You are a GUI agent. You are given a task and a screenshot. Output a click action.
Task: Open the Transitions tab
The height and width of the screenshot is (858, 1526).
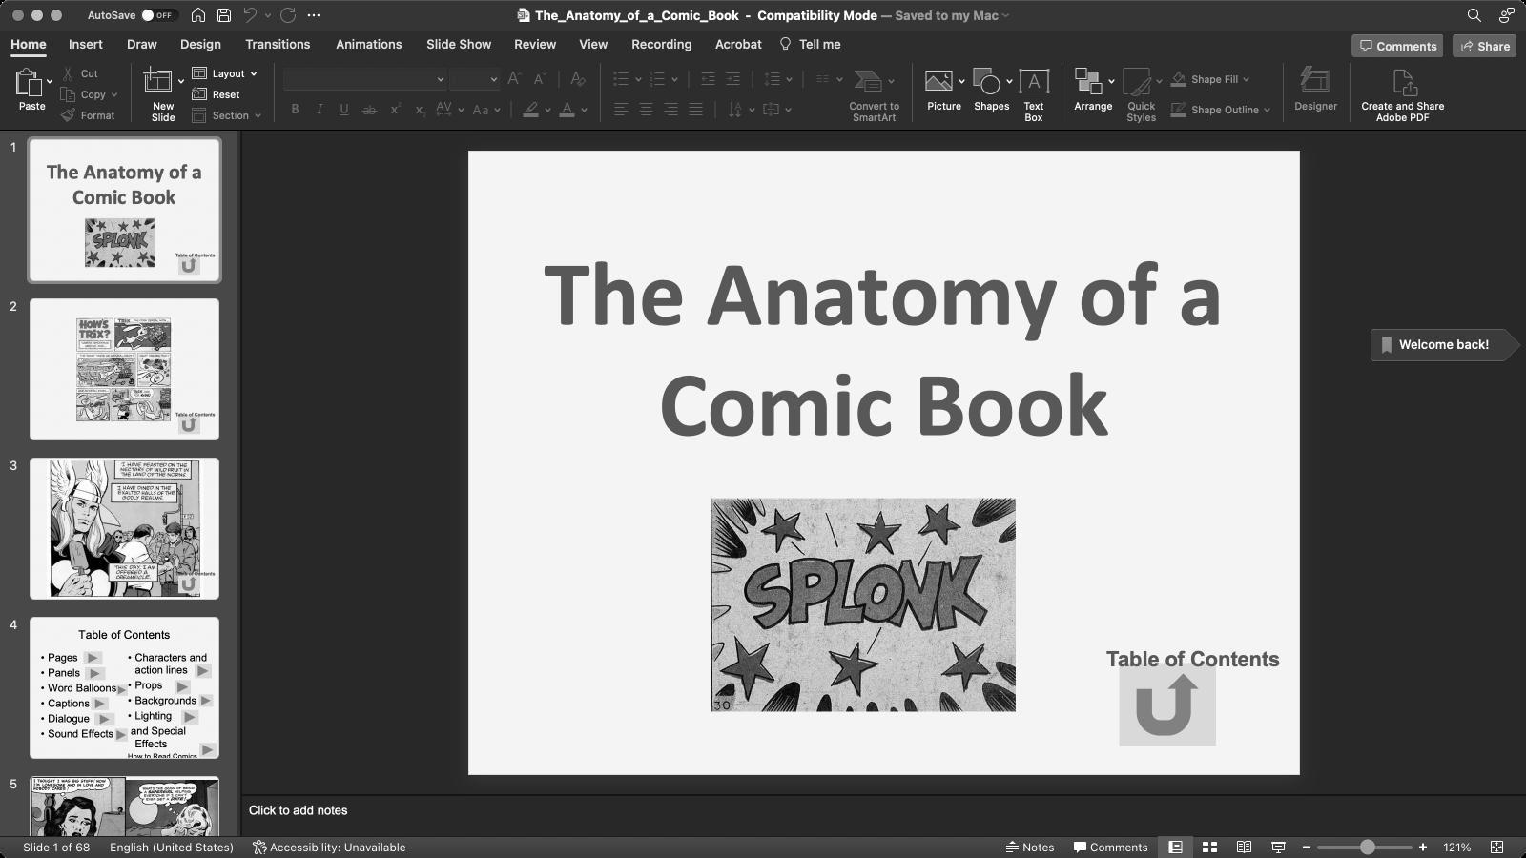click(x=278, y=44)
